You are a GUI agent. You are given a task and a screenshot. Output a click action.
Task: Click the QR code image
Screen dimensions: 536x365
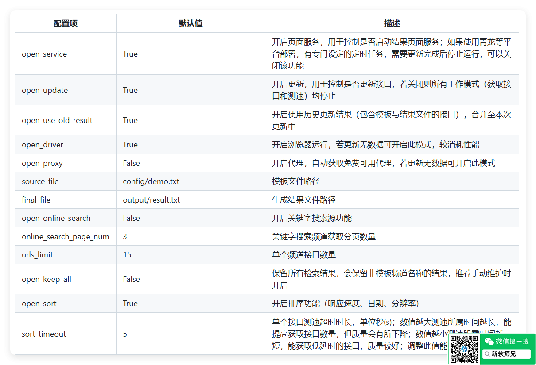point(464,349)
